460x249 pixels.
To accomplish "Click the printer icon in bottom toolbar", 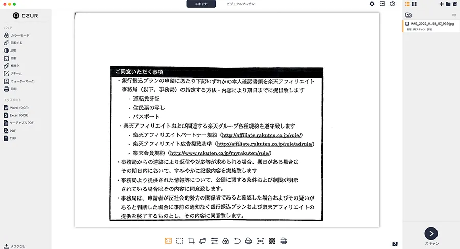I will pyautogui.click(x=249, y=241).
